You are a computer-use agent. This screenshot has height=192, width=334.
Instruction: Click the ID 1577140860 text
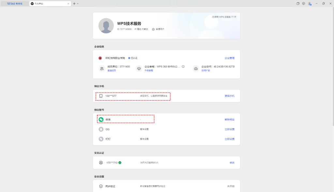124,29
